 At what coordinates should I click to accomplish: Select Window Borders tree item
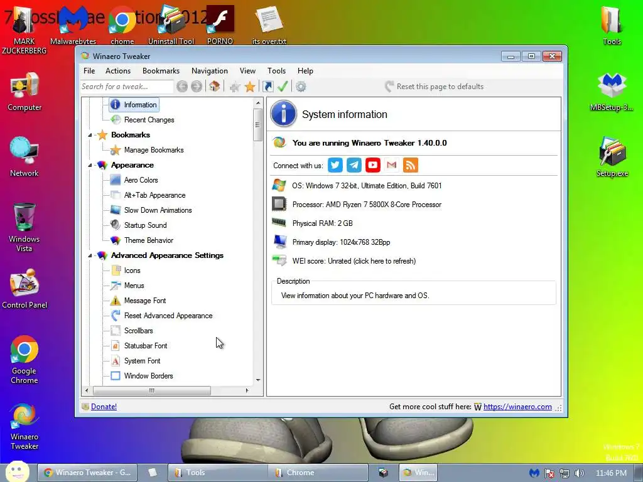point(148,376)
